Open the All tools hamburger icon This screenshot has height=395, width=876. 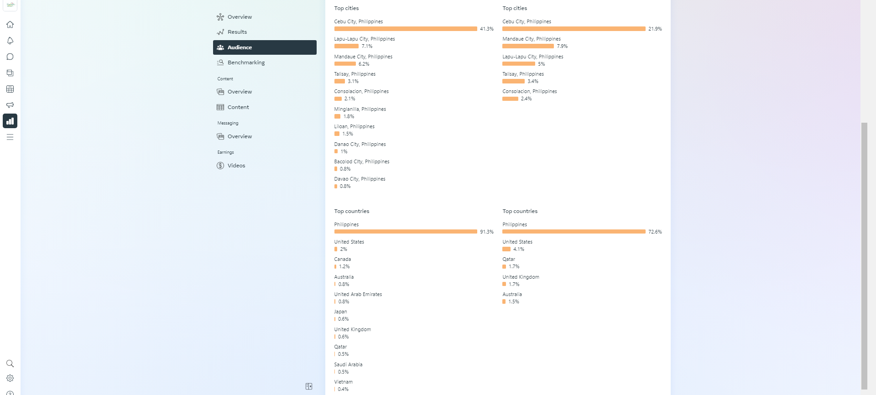pos(10,137)
